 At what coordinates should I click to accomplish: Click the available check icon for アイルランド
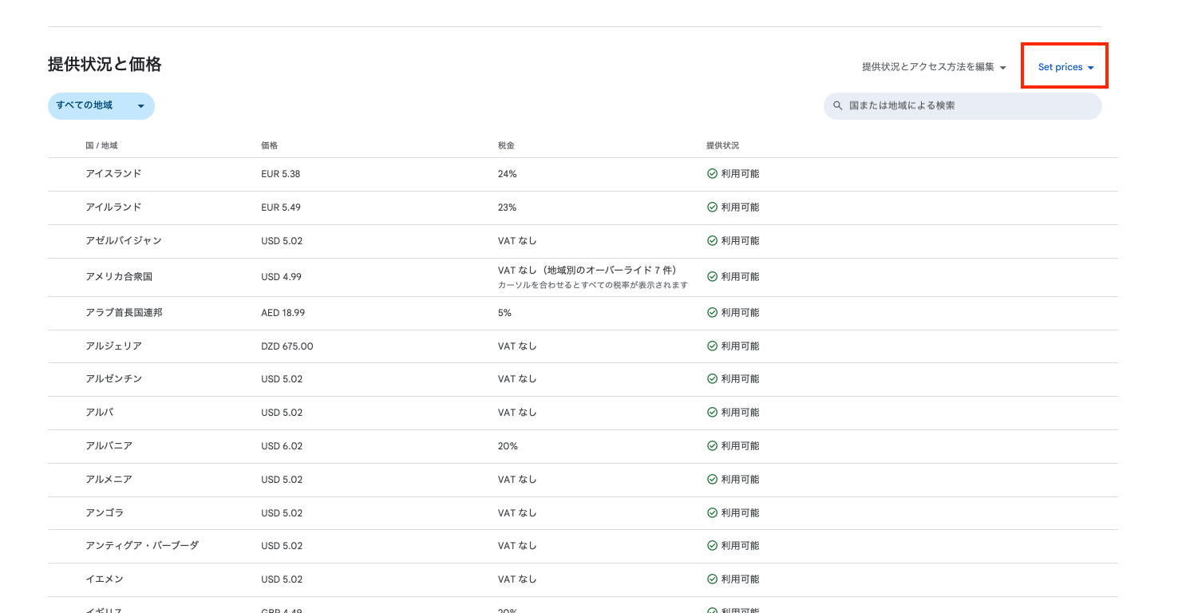click(712, 207)
